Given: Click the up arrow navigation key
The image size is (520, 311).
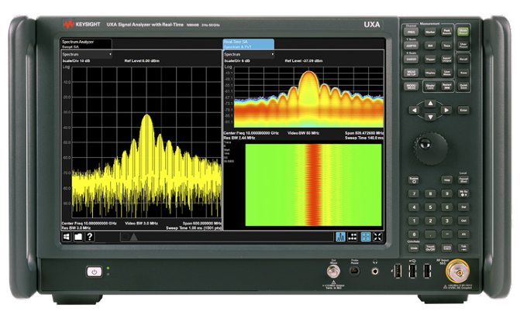Looking at the screenshot, I should (x=430, y=104).
